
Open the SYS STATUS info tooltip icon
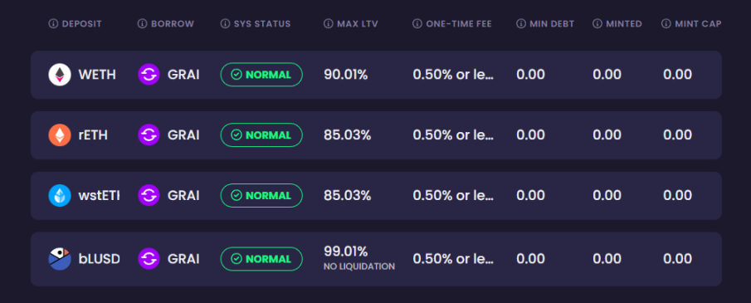tap(225, 23)
